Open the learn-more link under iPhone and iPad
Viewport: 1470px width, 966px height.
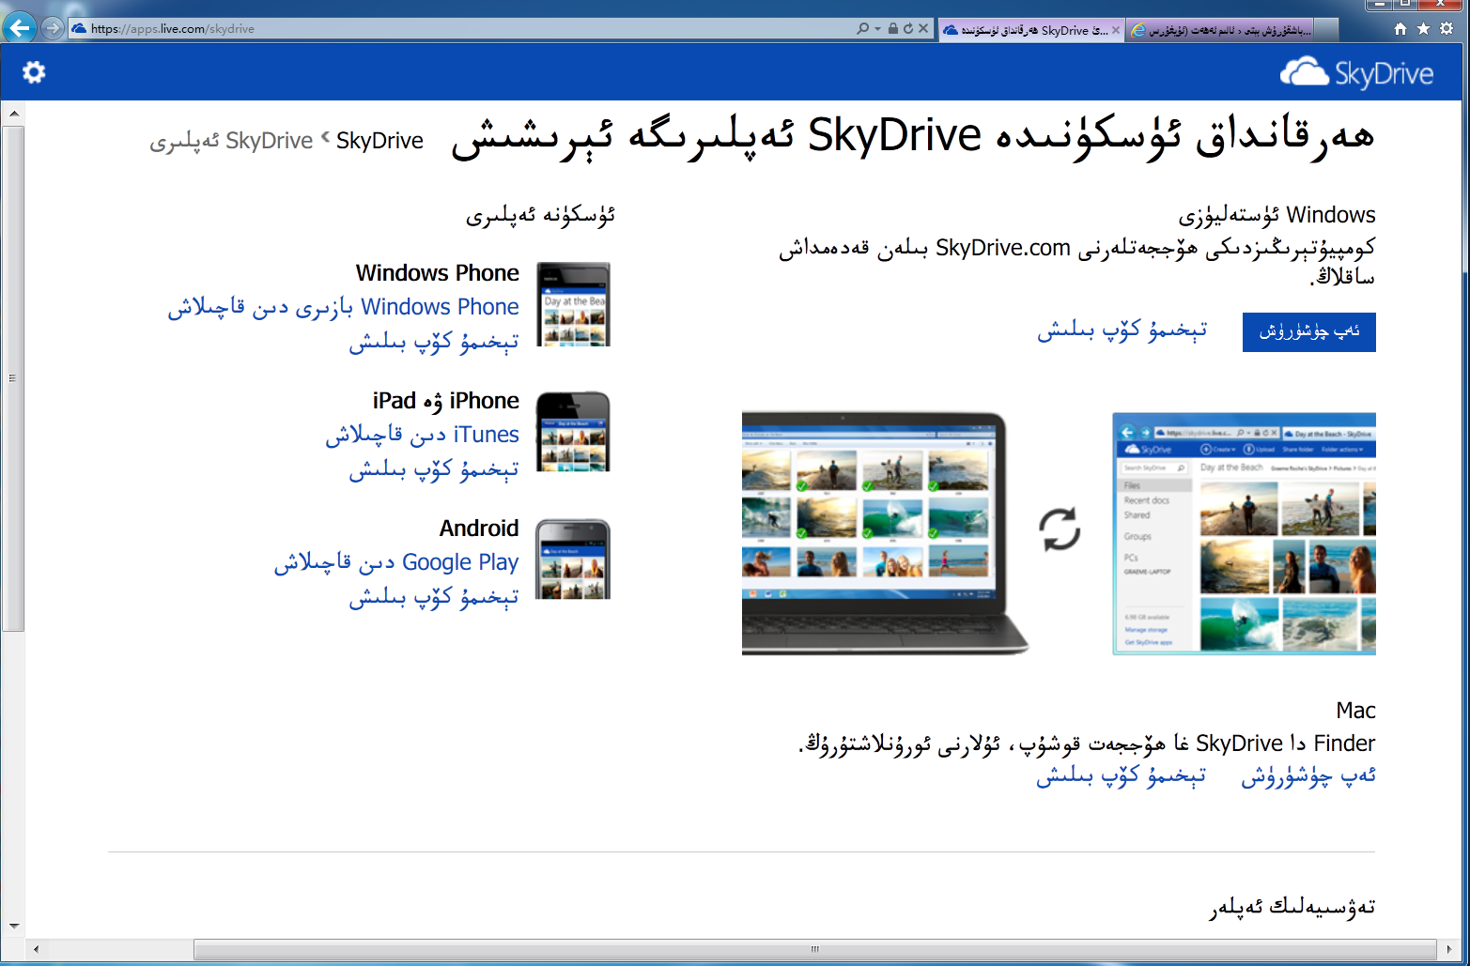(x=434, y=469)
